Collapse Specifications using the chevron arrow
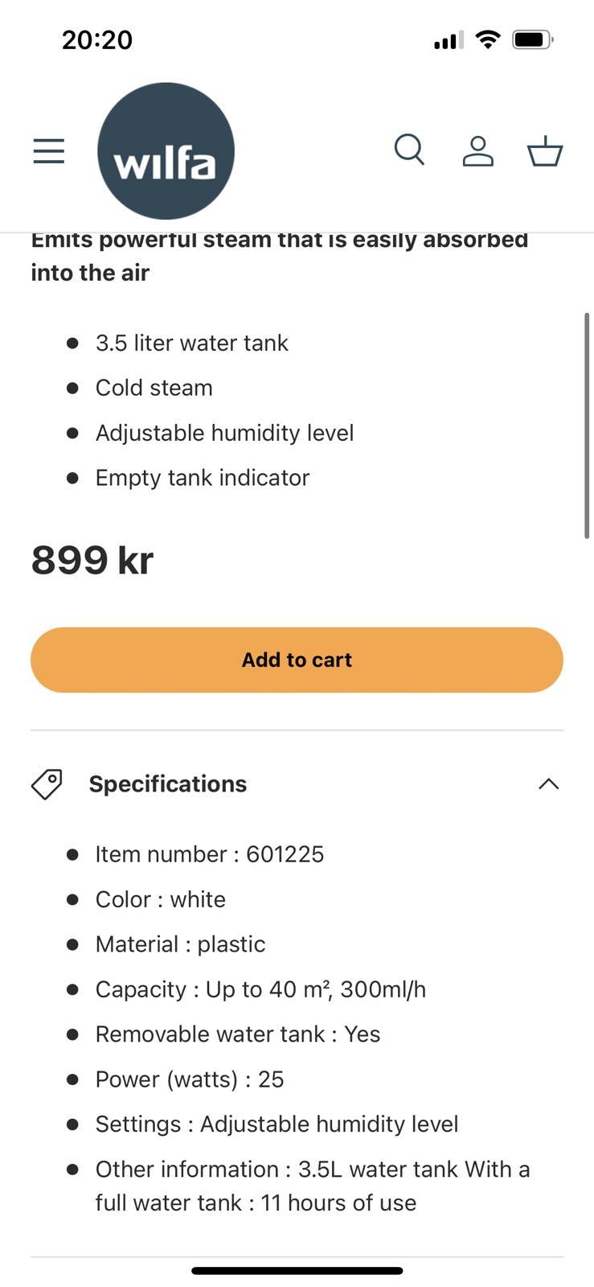 (x=548, y=783)
